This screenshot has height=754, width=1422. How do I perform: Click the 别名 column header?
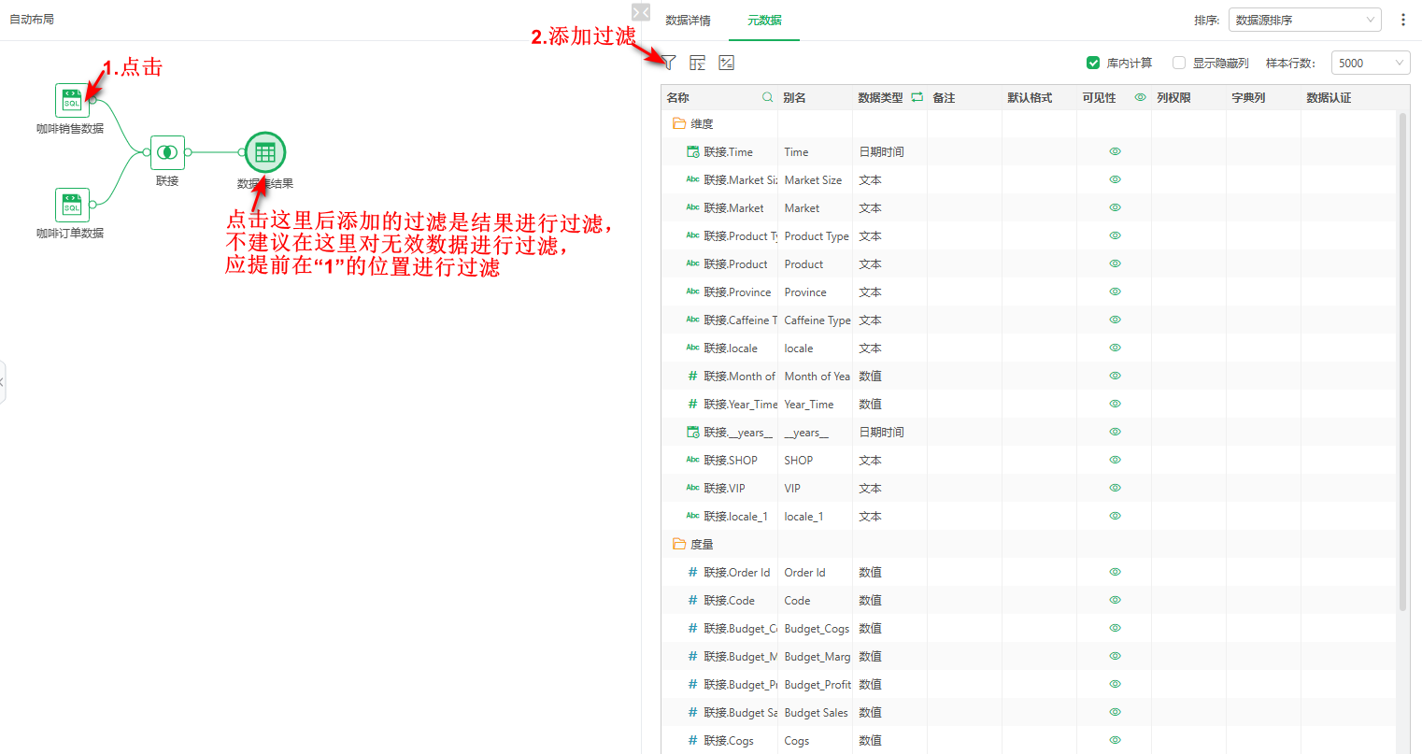pos(794,97)
